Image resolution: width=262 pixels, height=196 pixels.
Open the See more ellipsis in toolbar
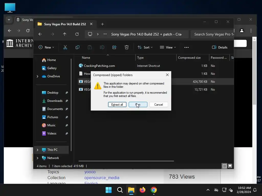pos(187,47)
